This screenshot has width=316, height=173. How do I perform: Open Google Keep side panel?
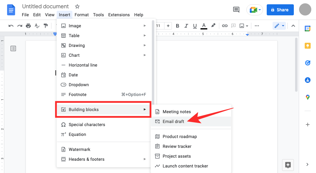pyautogui.click(x=308, y=46)
